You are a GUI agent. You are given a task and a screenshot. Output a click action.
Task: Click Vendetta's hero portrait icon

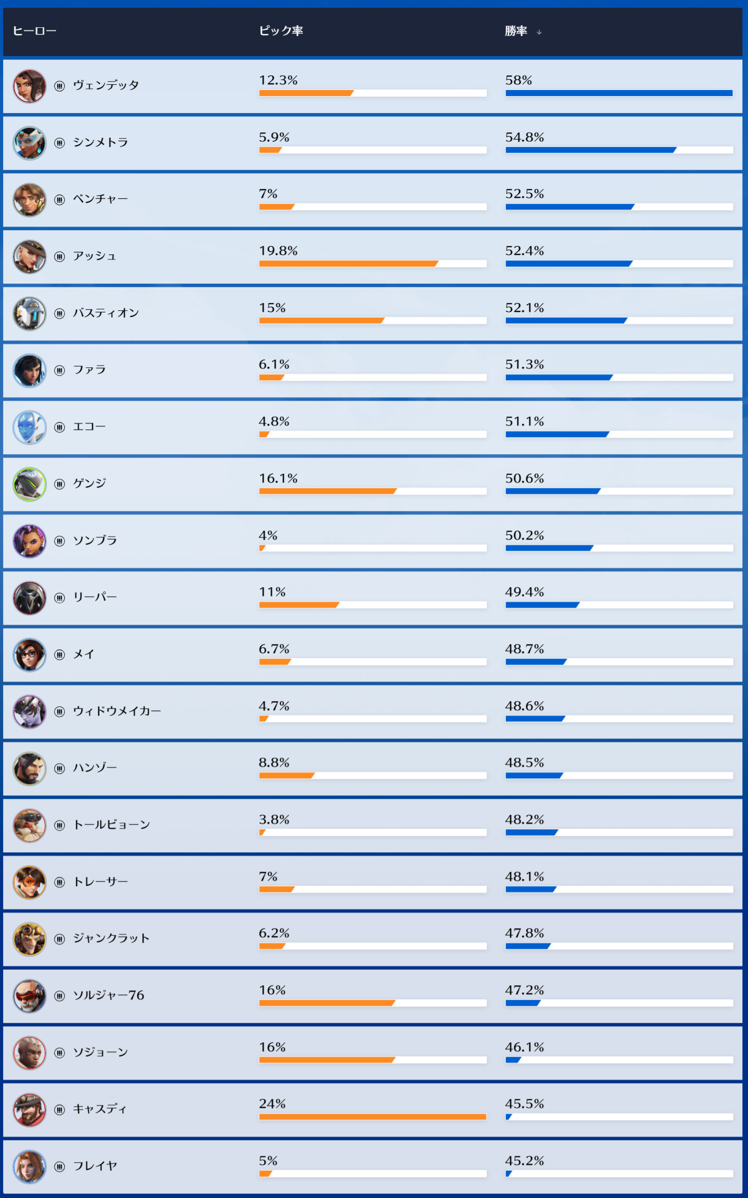coord(29,86)
